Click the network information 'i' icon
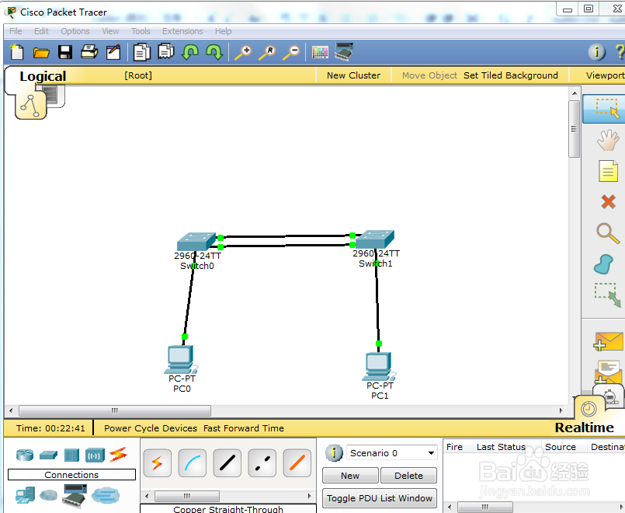 [x=597, y=52]
